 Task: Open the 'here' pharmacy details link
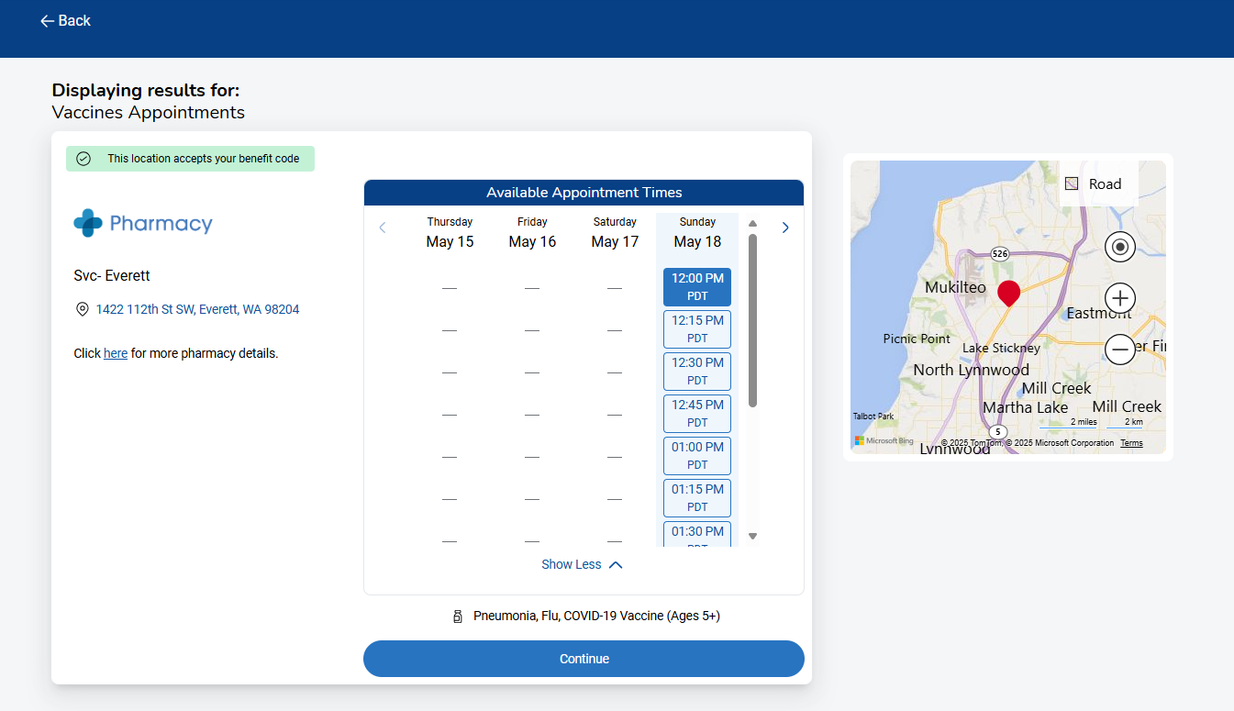(x=116, y=353)
